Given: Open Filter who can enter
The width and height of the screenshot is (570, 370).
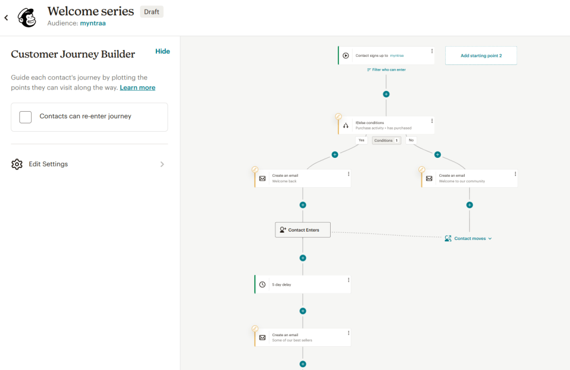Looking at the screenshot, I should [x=386, y=69].
